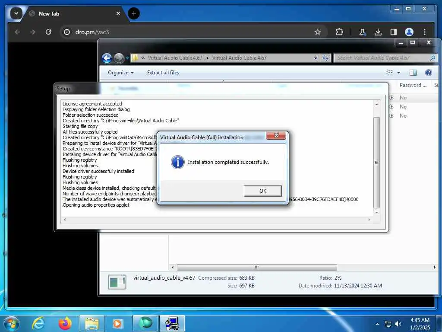Go forward in browser history

(x=33, y=32)
